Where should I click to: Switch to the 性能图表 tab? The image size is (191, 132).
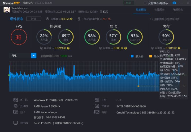[159, 10]
